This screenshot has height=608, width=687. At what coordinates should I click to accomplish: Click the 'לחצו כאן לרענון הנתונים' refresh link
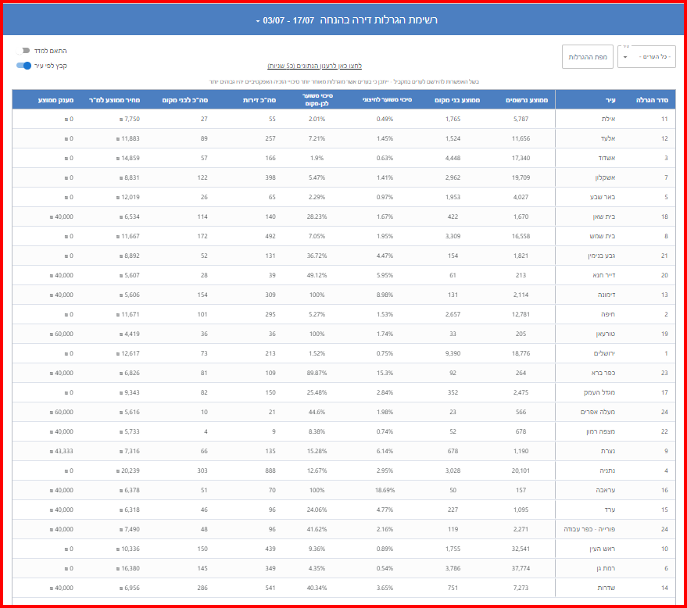click(x=315, y=66)
